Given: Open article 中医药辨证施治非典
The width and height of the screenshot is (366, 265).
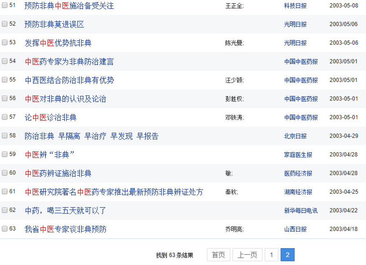Looking at the screenshot, I should (58, 173).
